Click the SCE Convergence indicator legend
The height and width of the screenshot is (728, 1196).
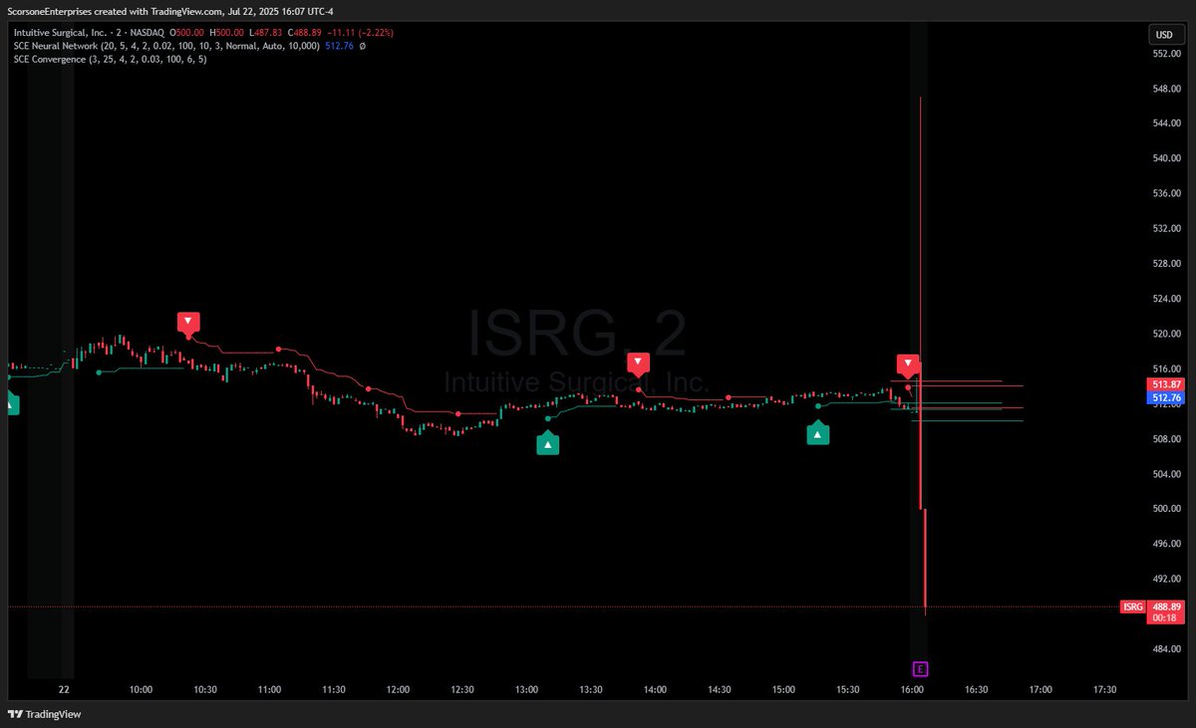pos(110,59)
